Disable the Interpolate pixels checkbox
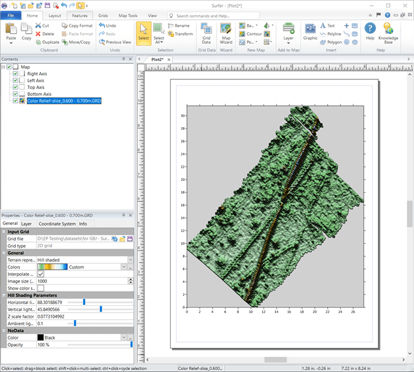Viewport: 414px width, 372px height. 40,274
